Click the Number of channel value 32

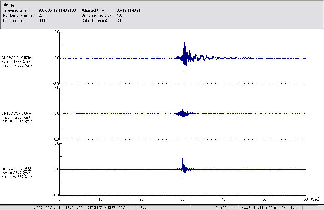click(x=40, y=15)
